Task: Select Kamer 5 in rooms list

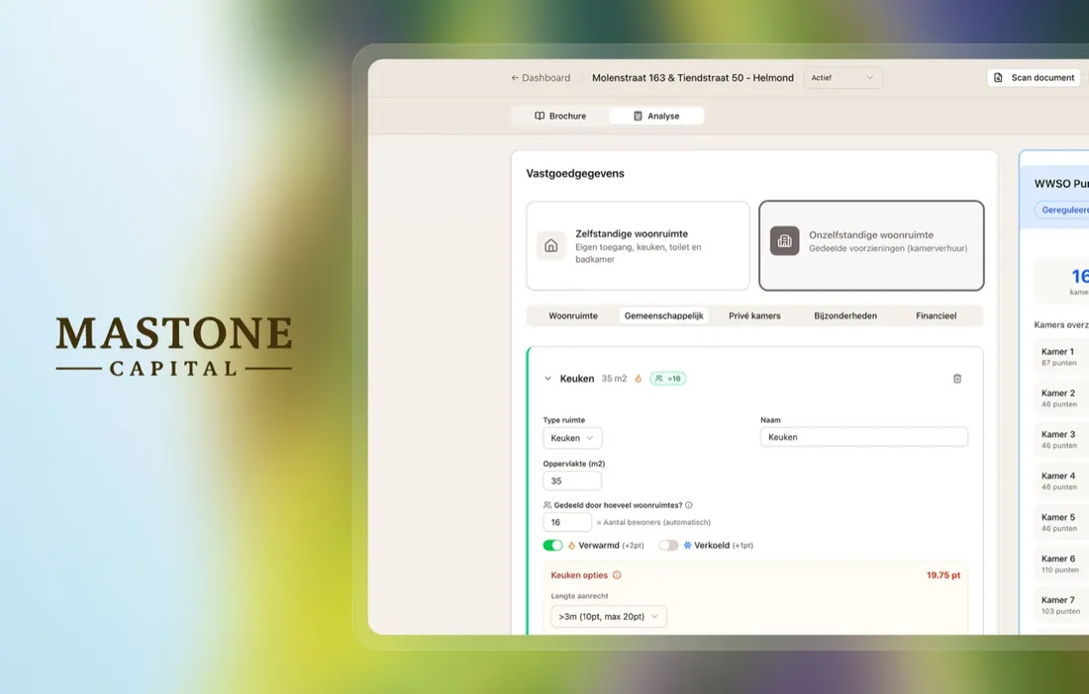Action: (x=1061, y=522)
